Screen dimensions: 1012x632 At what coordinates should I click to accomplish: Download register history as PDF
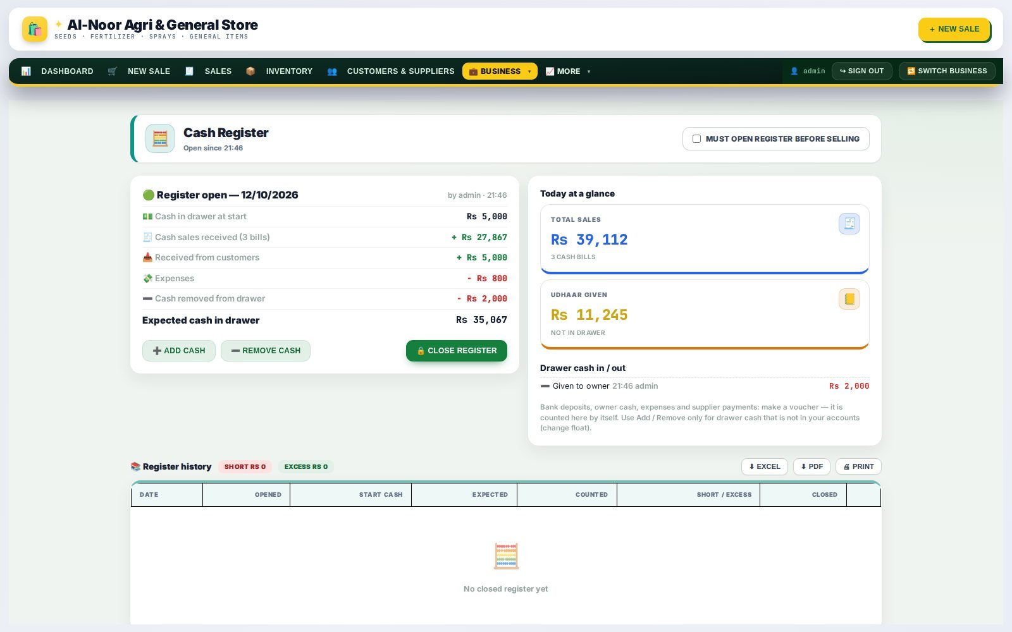pos(811,466)
